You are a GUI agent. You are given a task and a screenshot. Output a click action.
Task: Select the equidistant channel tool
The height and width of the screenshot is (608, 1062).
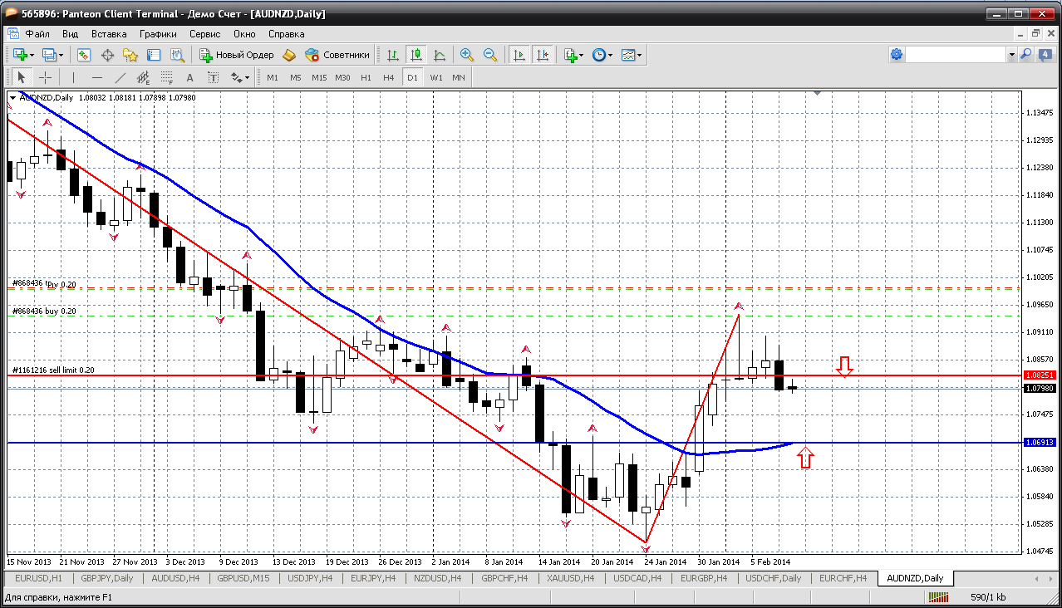point(144,77)
